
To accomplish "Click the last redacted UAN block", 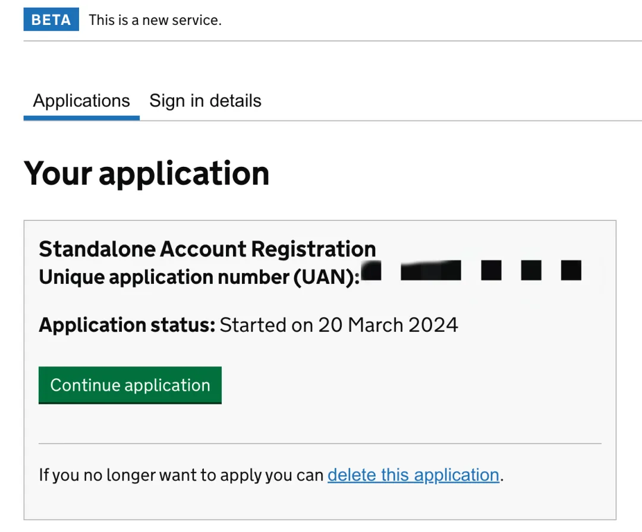I will [571, 271].
